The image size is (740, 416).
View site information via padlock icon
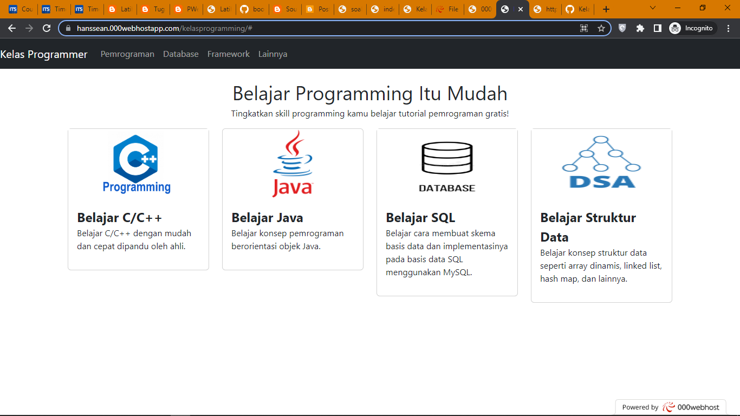click(68, 28)
